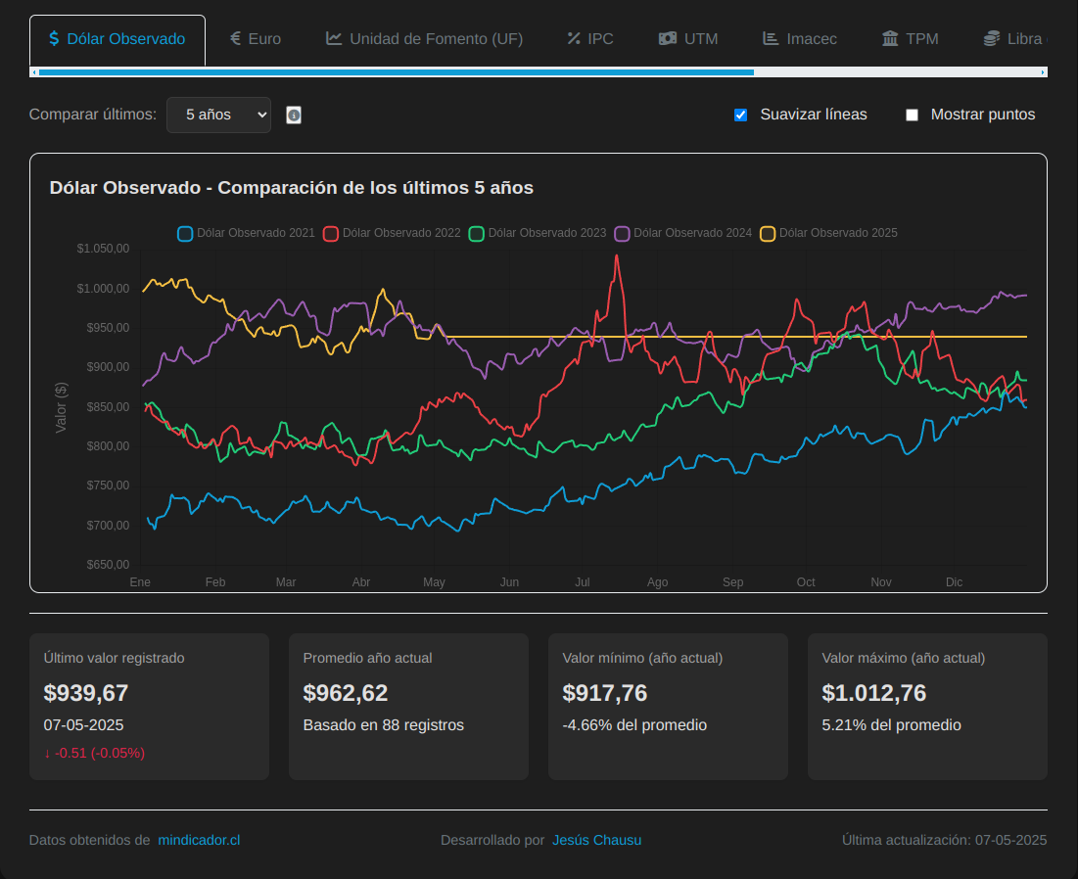Hide the Dólar Observado 2021 series in the legend

pyautogui.click(x=245, y=233)
